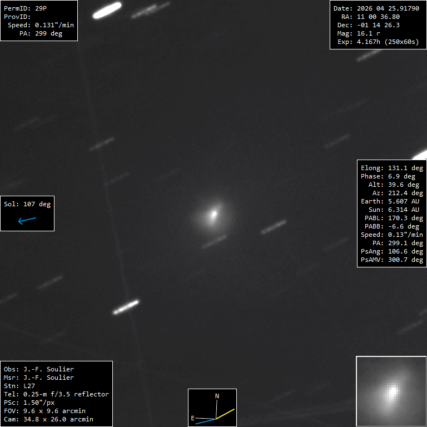This screenshot has width=427, height=427.
Task: Select the Earth: 5.607 AU distance
Action: pos(390,201)
